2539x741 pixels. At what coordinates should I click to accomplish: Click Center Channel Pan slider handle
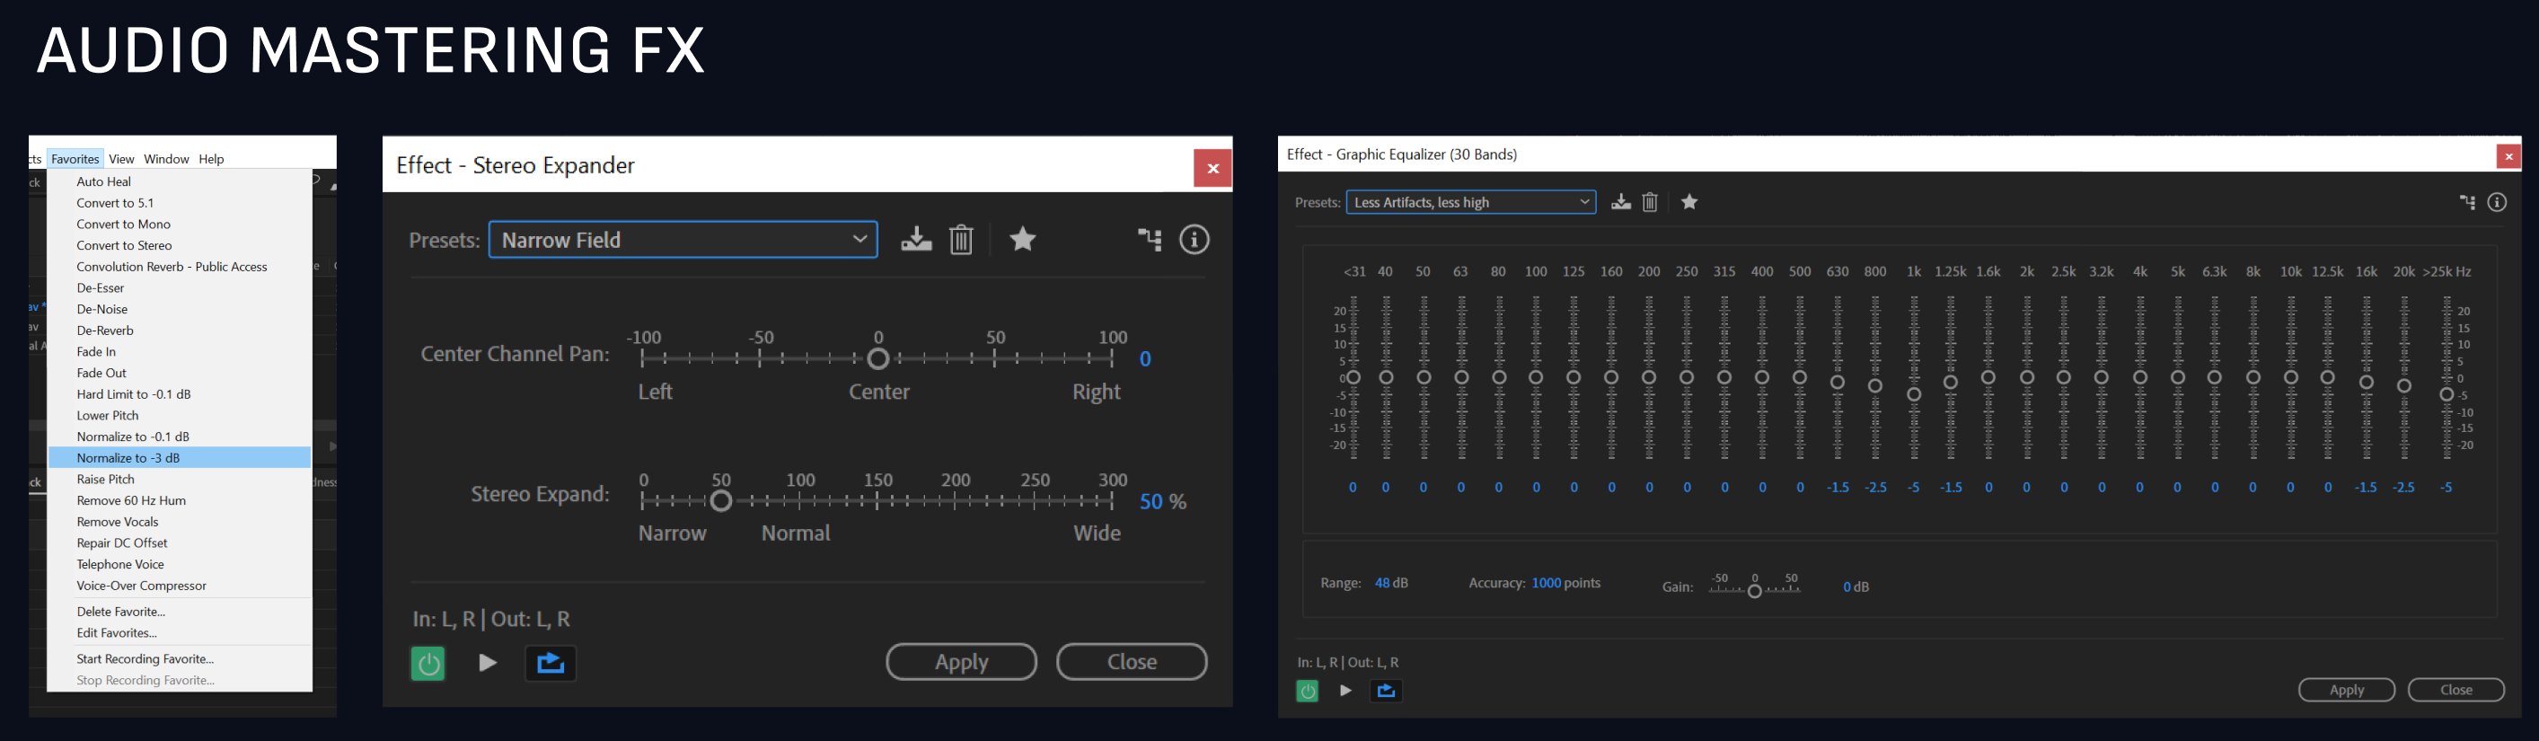click(878, 358)
